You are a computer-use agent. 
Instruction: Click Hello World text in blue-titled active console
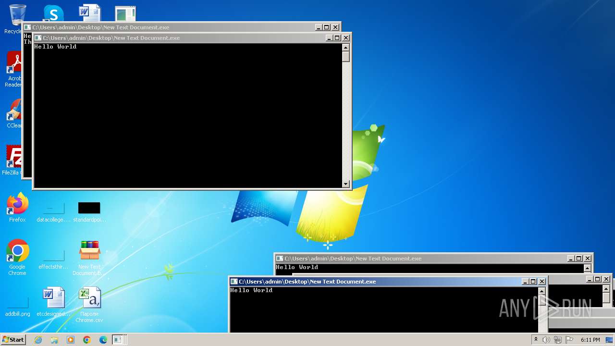click(251, 290)
